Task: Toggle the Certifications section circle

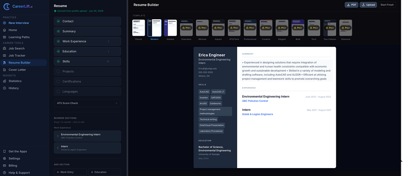Action: (58, 81)
